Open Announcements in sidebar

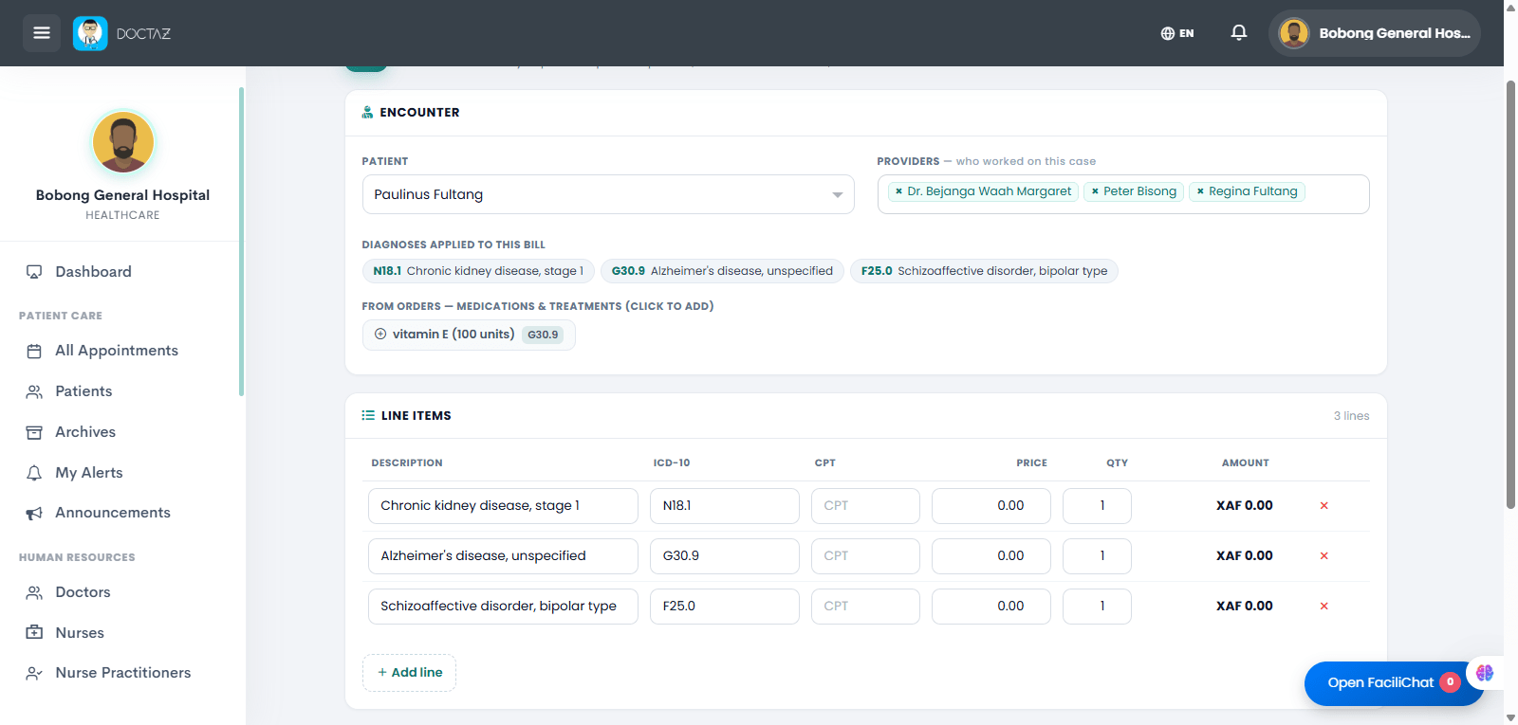113,513
